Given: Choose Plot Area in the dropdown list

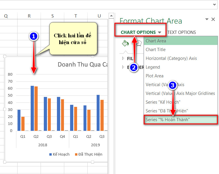Looking at the screenshot, I should point(180,76).
